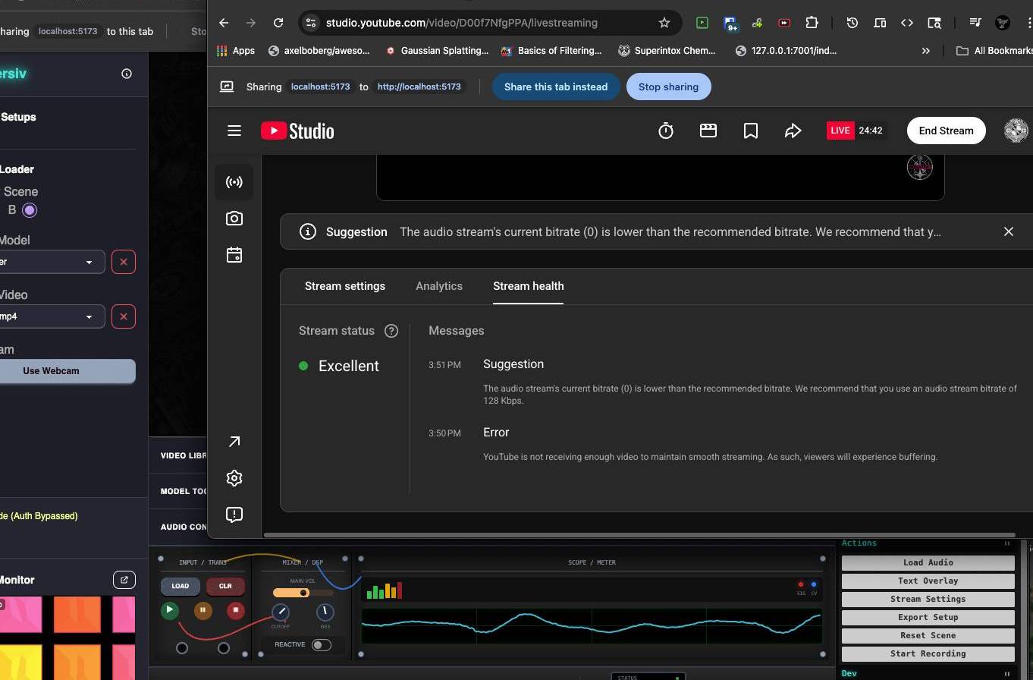
Task: Open the Video dropdown in Loader
Action: (x=52, y=316)
